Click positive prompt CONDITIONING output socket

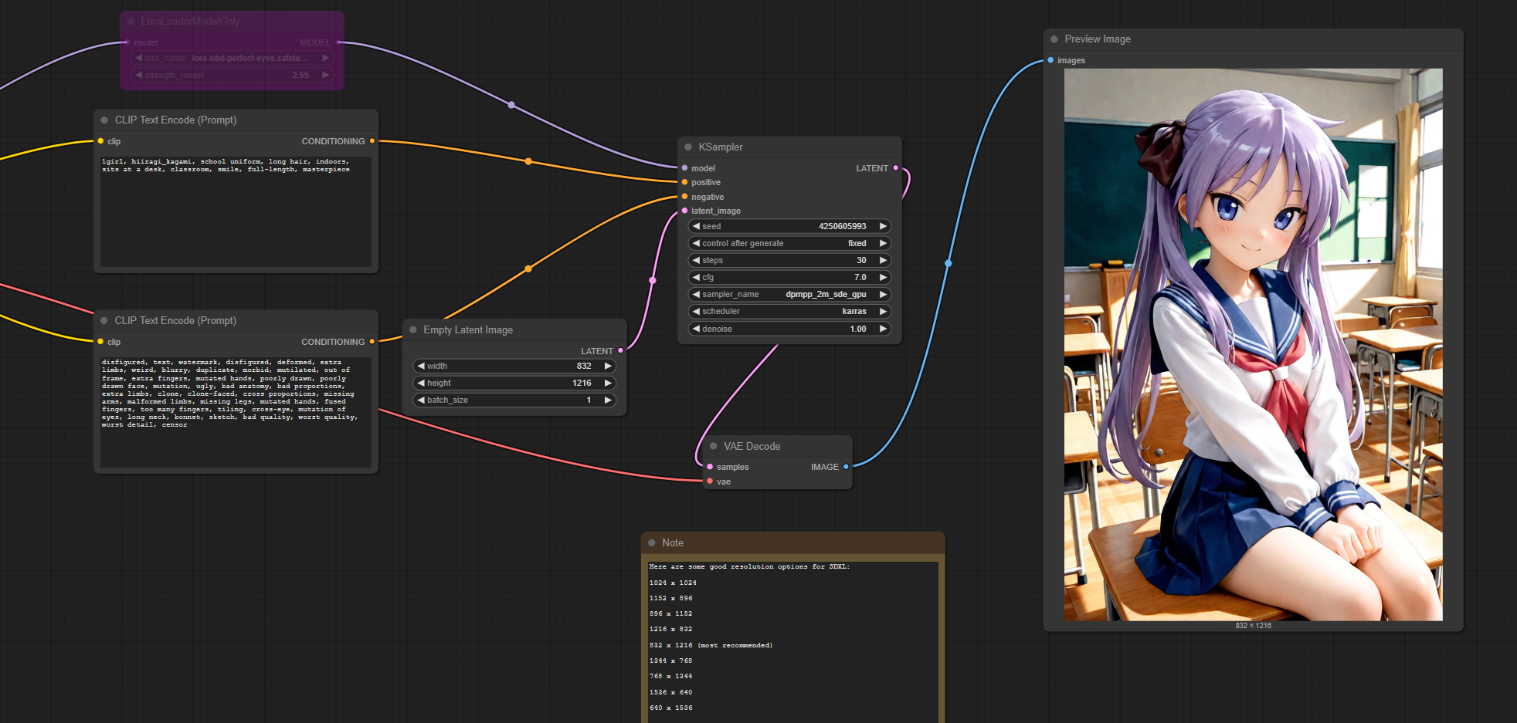[x=372, y=141]
